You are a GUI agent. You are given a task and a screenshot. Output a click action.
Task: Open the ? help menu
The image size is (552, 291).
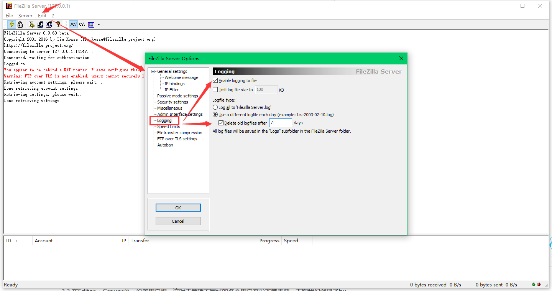(53, 16)
